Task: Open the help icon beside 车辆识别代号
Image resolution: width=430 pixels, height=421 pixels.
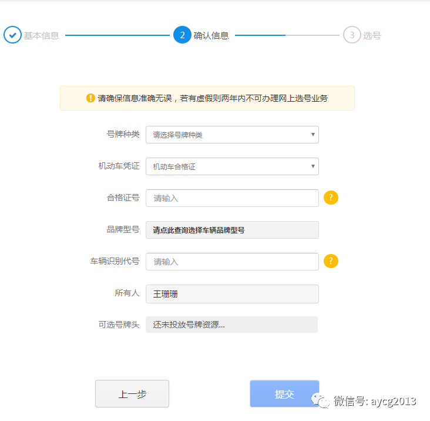Action: point(331,261)
